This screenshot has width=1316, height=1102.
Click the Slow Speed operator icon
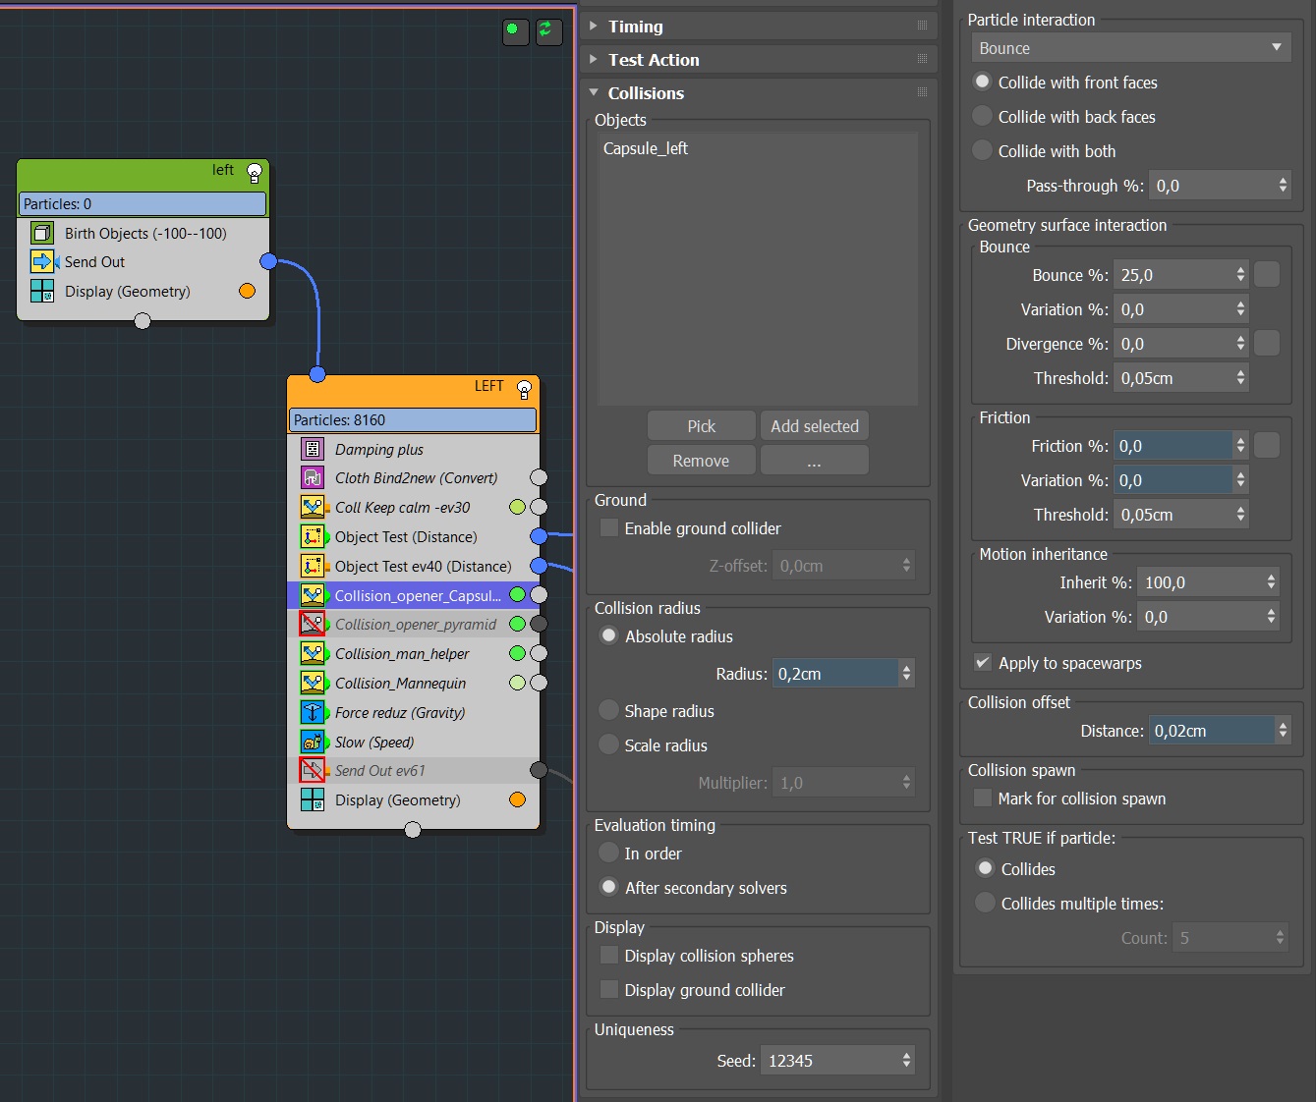313,742
